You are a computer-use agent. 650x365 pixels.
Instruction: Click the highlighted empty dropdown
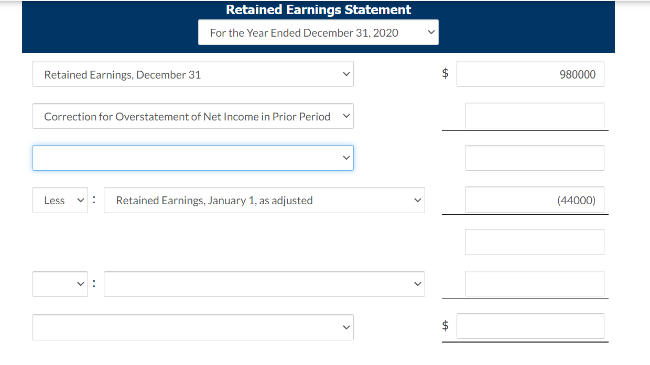point(193,158)
